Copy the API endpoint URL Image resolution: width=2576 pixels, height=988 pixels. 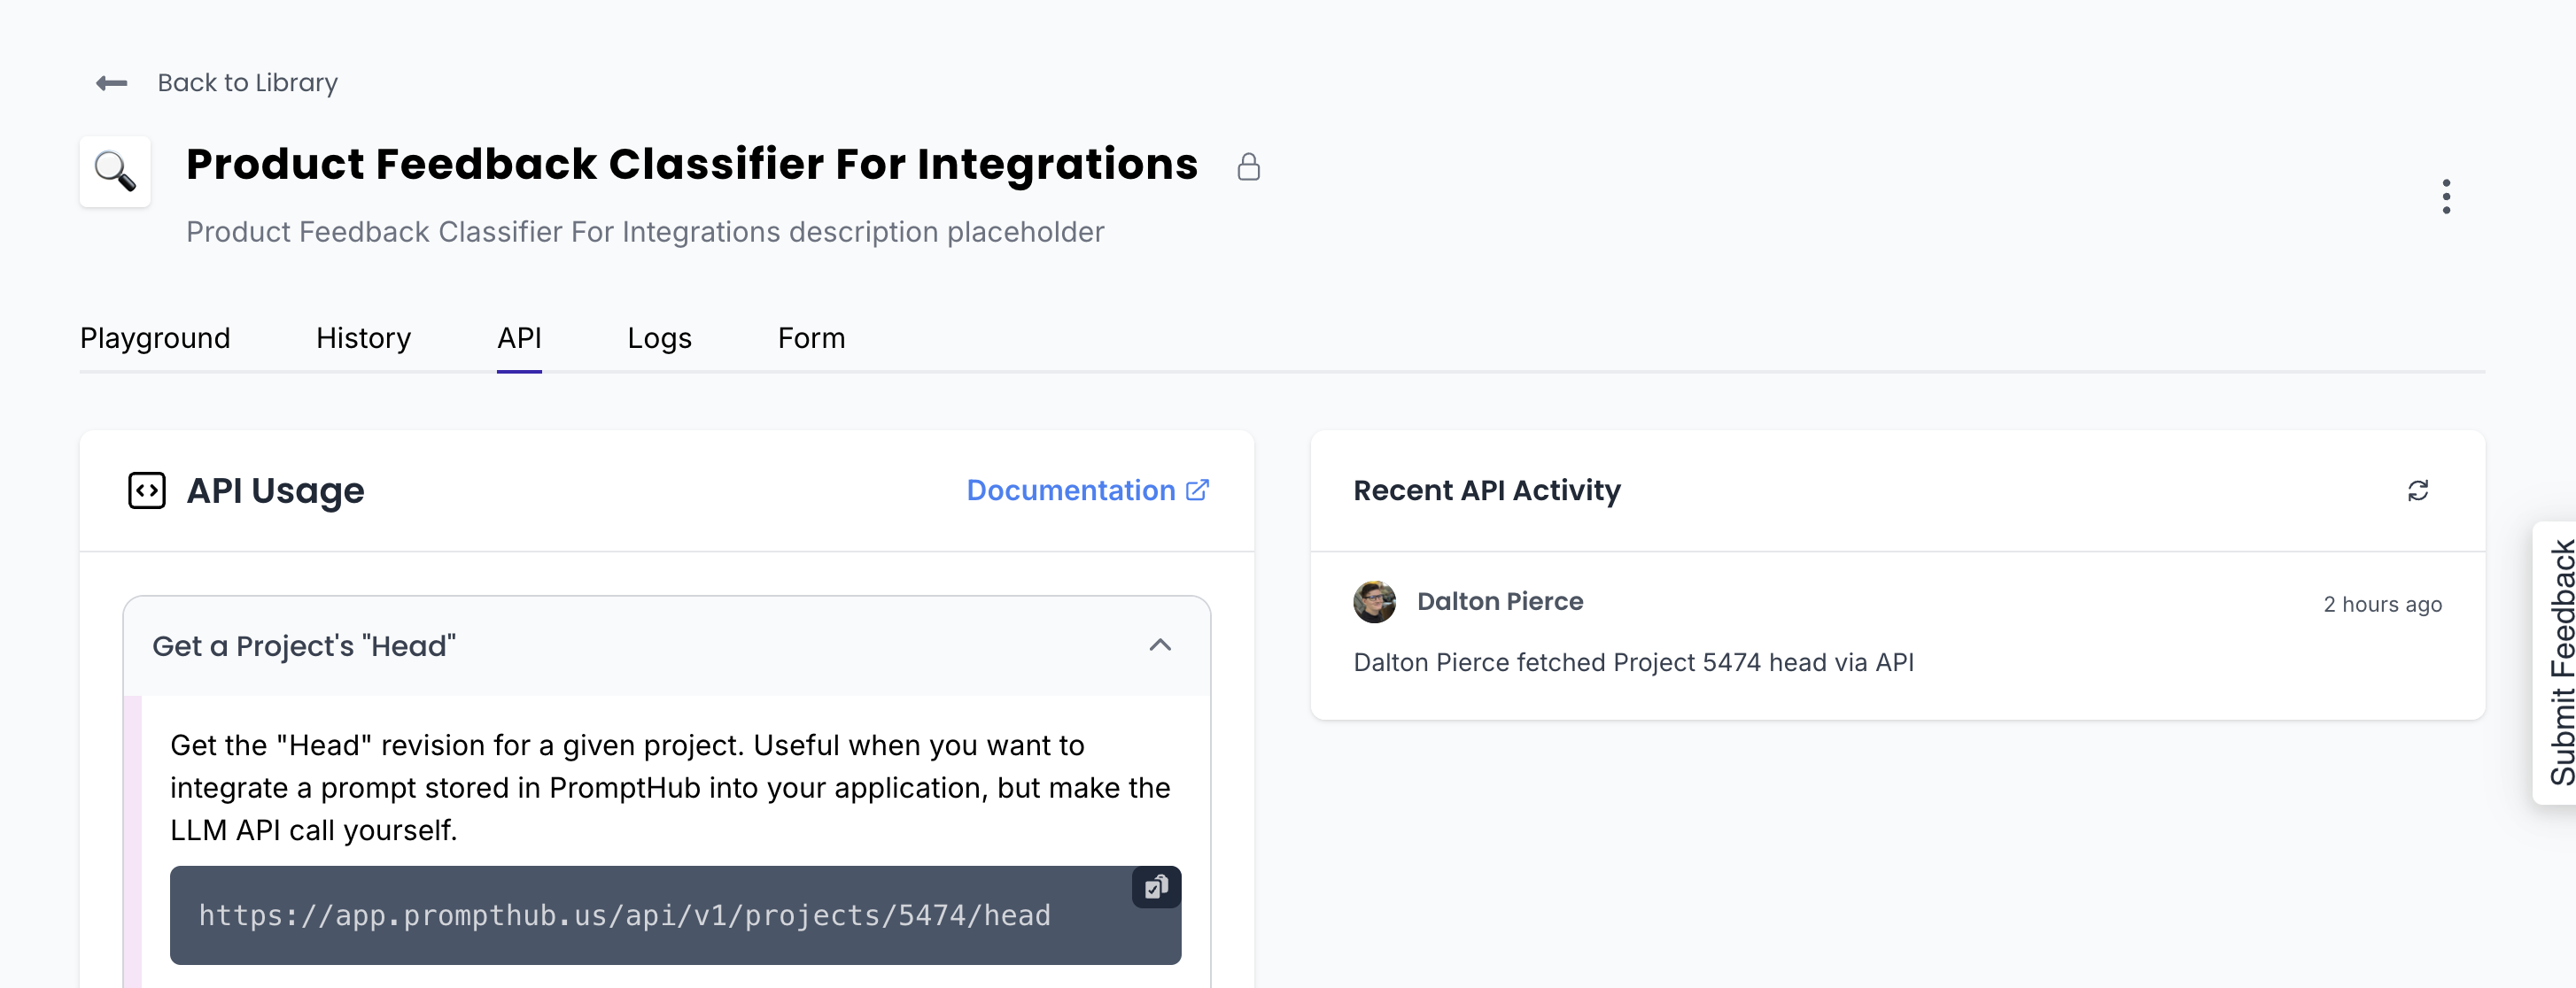click(1156, 887)
